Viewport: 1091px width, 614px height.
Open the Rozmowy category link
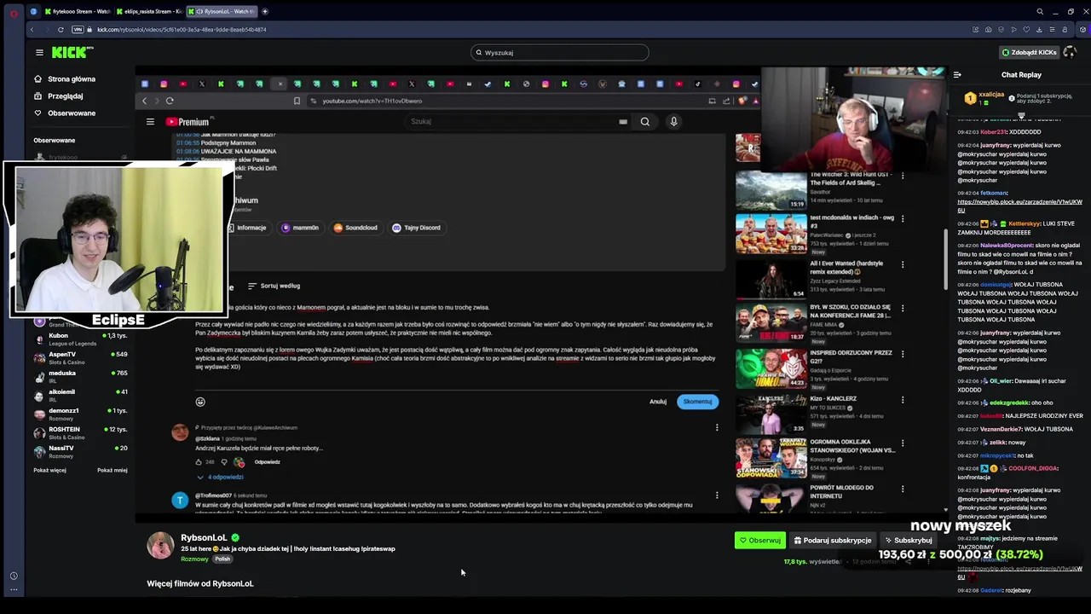(x=194, y=559)
